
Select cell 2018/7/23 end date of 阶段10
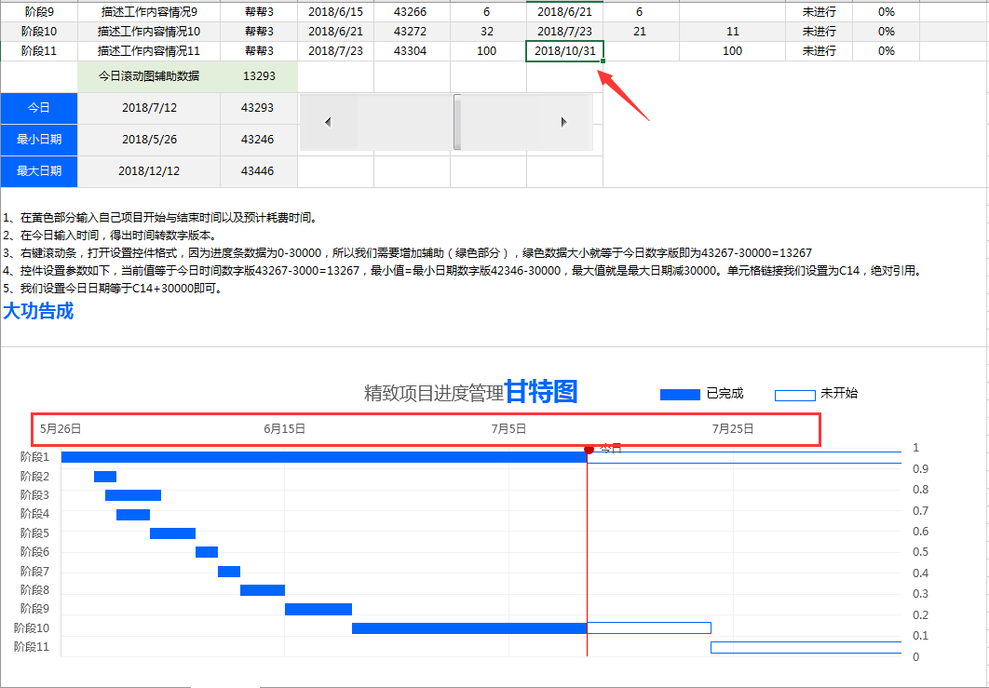565,32
